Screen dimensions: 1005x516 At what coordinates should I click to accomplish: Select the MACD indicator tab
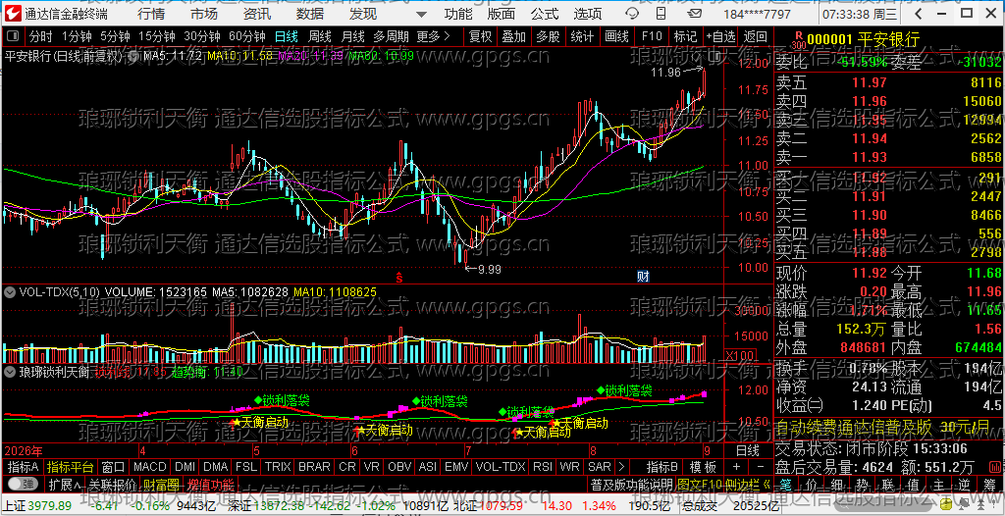pyautogui.click(x=149, y=467)
